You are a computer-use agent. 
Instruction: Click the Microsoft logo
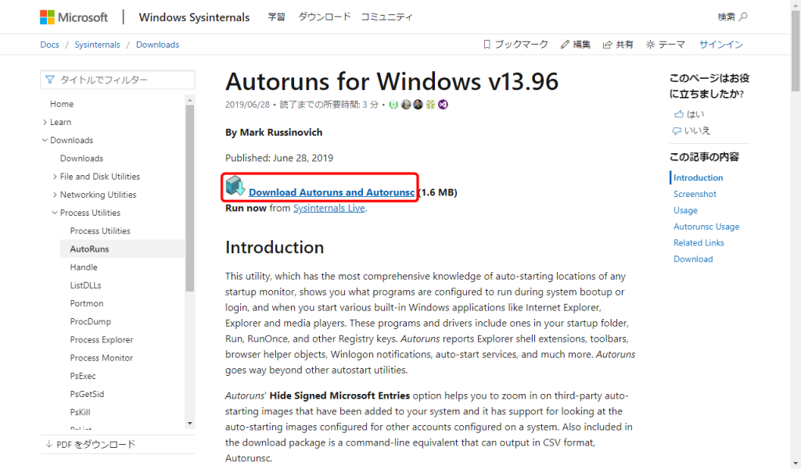pos(74,17)
